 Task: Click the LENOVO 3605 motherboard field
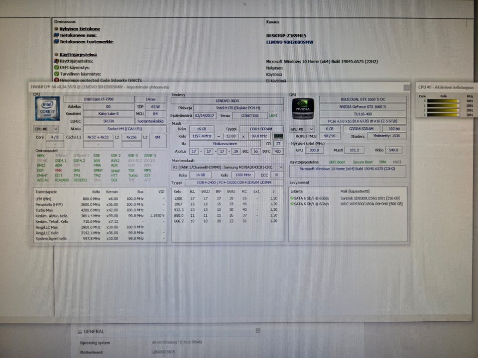(x=227, y=100)
